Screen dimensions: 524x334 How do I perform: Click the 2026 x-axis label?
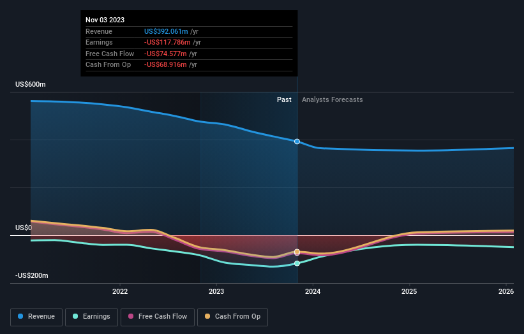506,291
